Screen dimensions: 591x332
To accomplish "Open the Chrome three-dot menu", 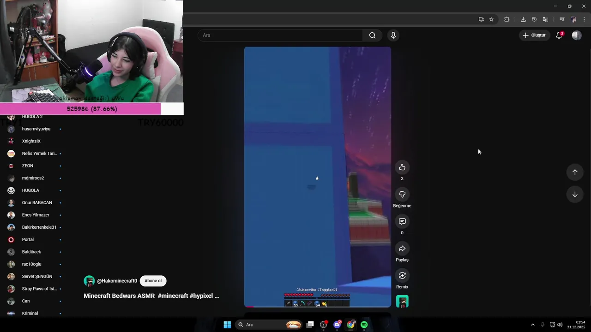I will point(584,19).
